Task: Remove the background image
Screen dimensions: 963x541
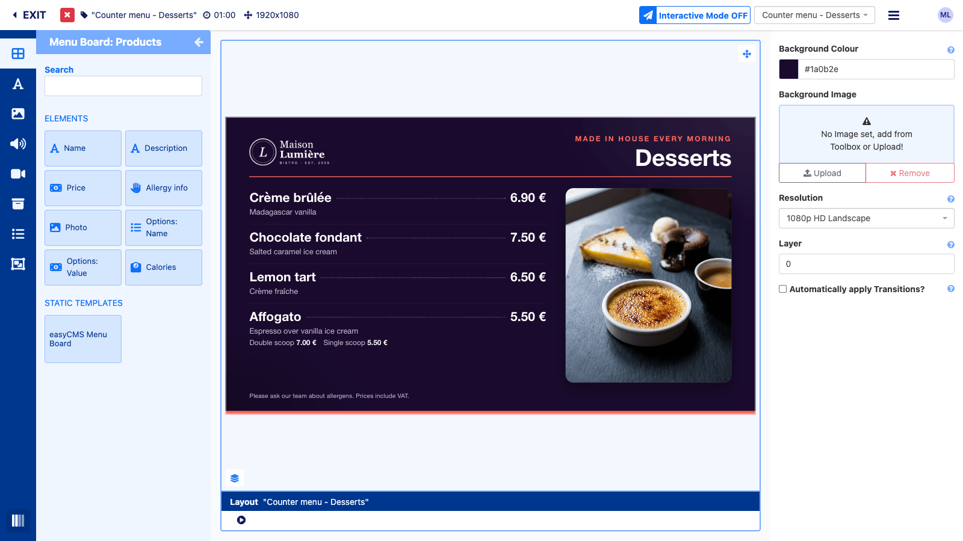Action: 910,173
